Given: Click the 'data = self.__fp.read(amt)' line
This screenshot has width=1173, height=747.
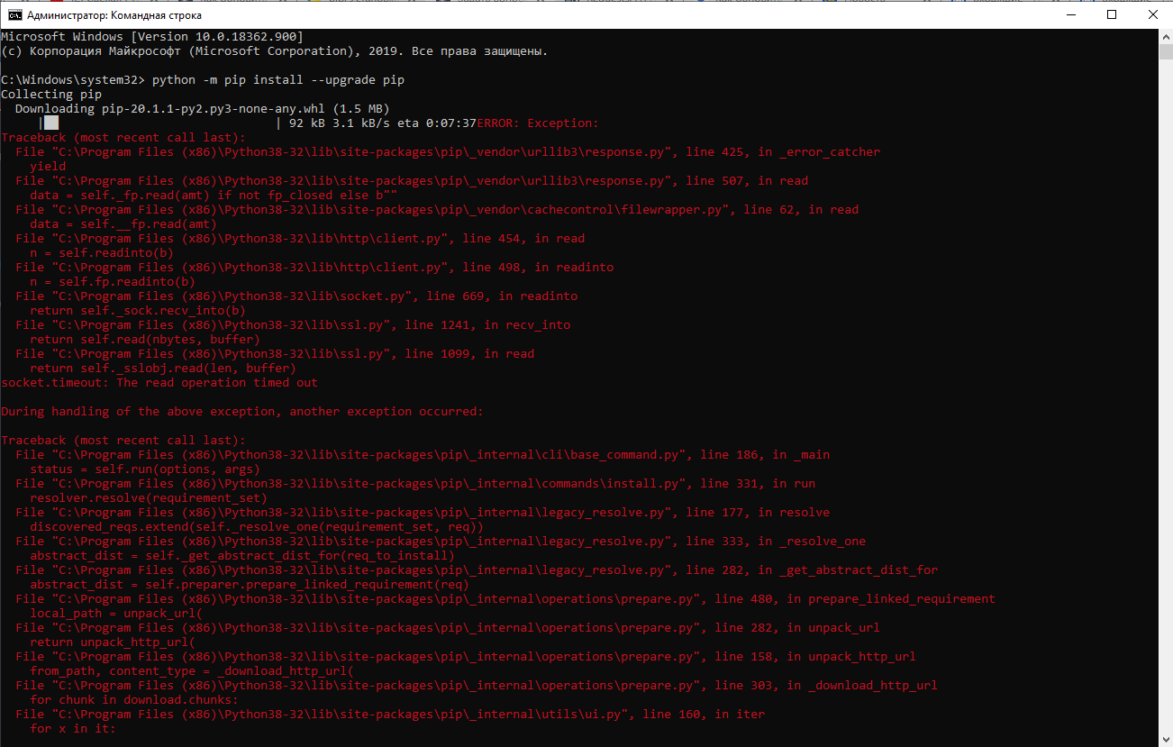Looking at the screenshot, I should [123, 224].
